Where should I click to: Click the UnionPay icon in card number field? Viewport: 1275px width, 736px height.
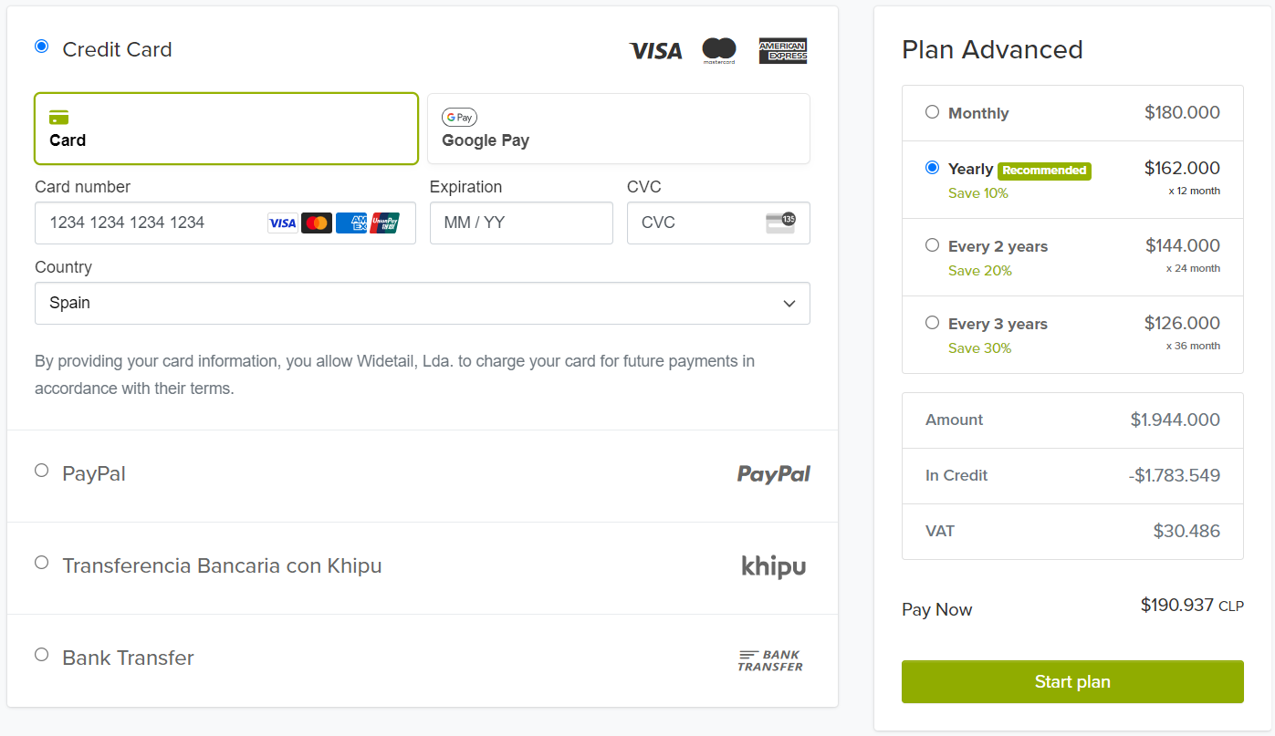click(x=385, y=223)
